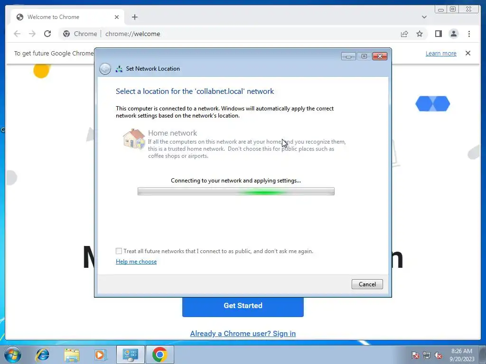Screen dimensions: 486x364
Task: Open Chrome's side panel
Action: 438,34
